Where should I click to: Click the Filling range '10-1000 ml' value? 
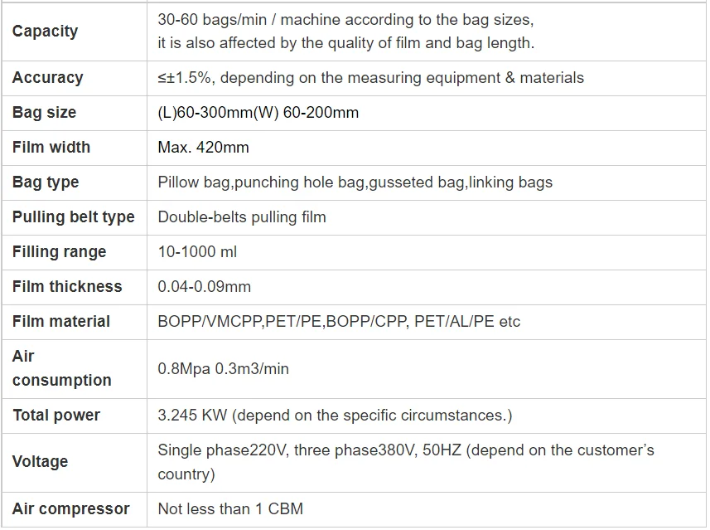(x=197, y=251)
